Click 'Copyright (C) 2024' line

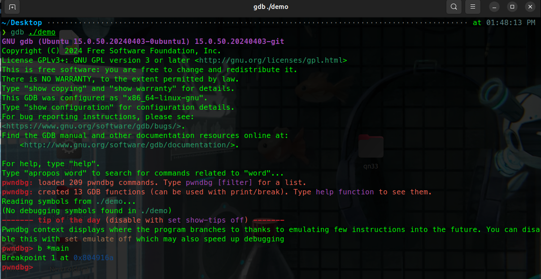(x=112, y=51)
